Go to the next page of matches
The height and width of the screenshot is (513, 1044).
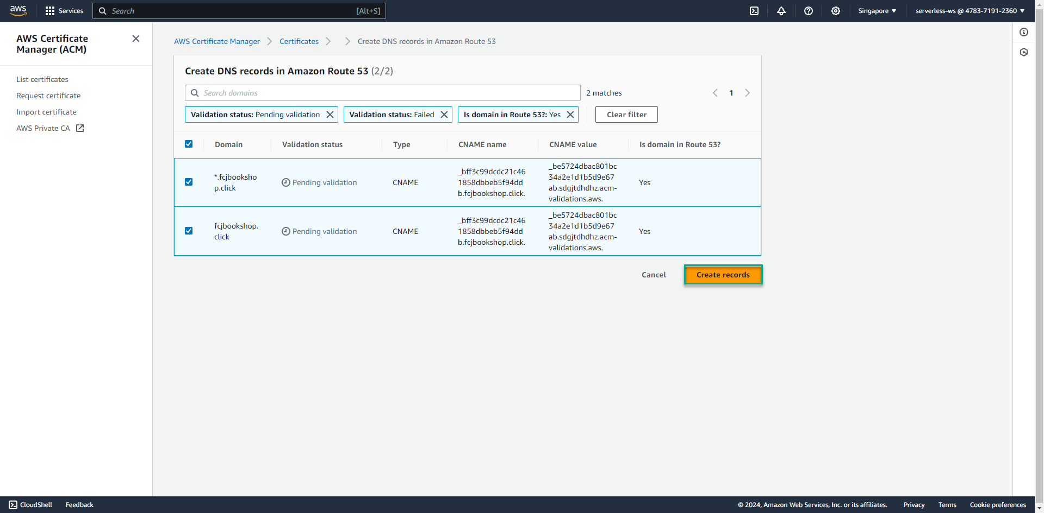coord(748,93)
